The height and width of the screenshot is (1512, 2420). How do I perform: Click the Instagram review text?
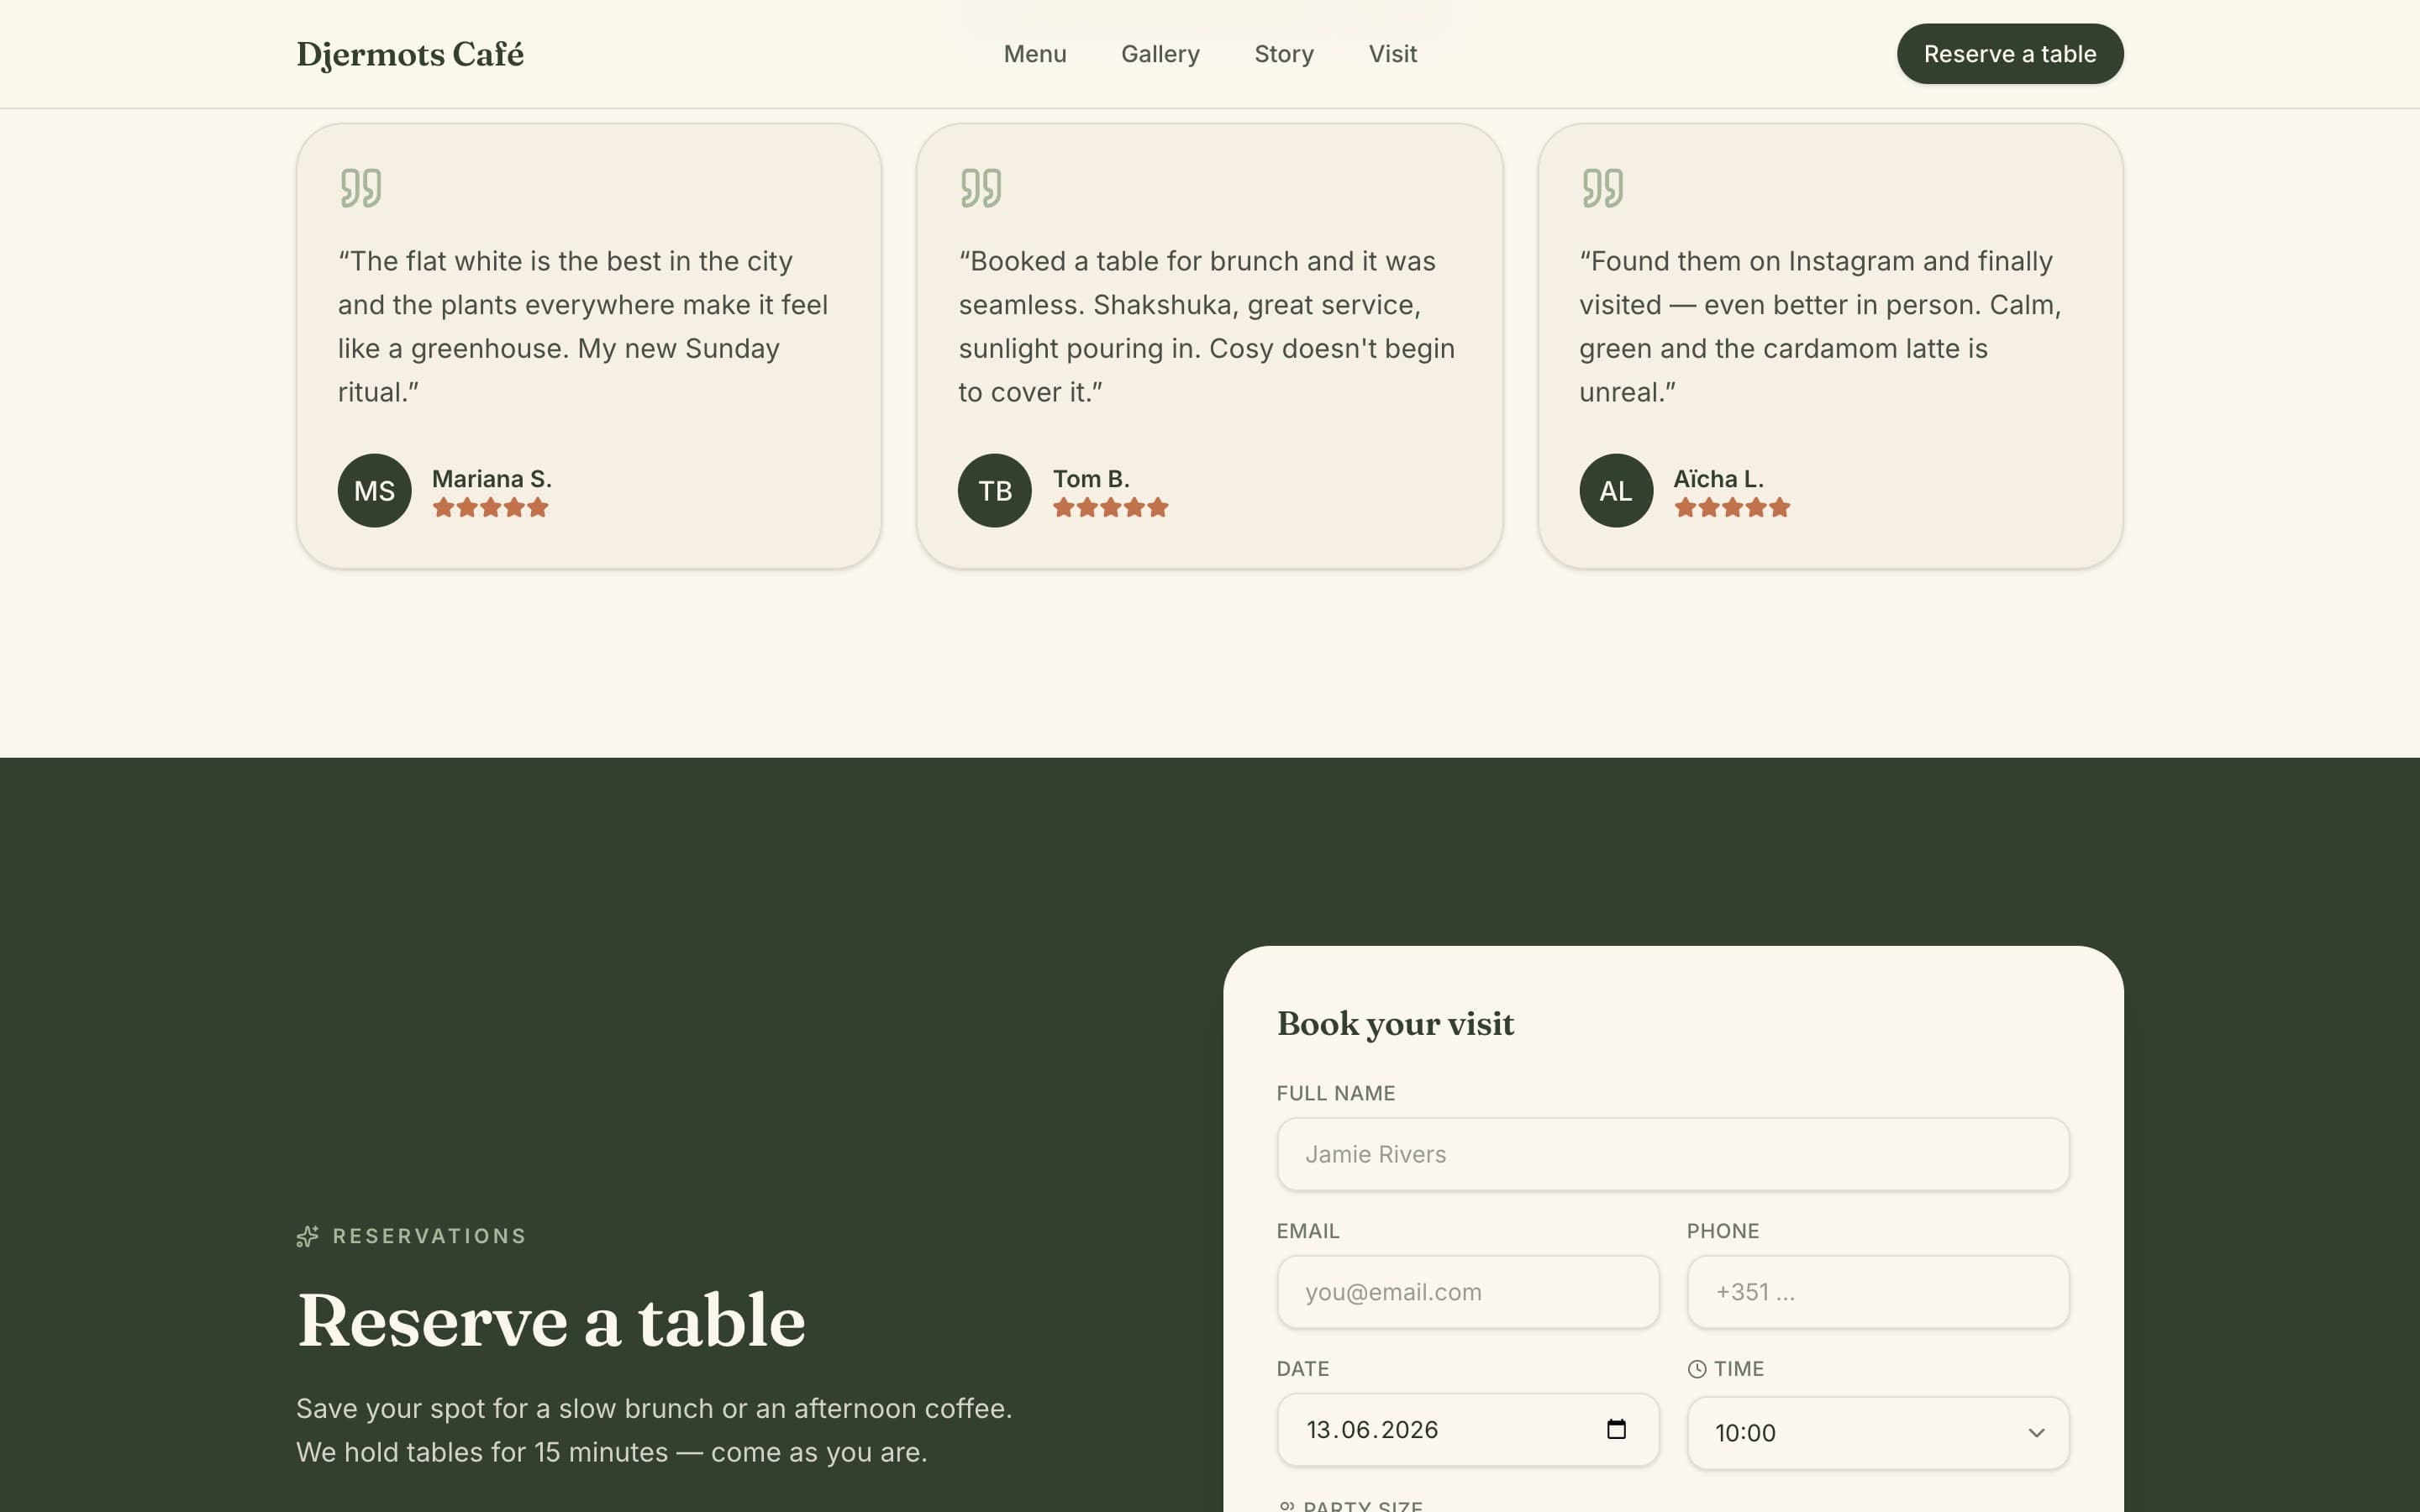point(1820,326)
